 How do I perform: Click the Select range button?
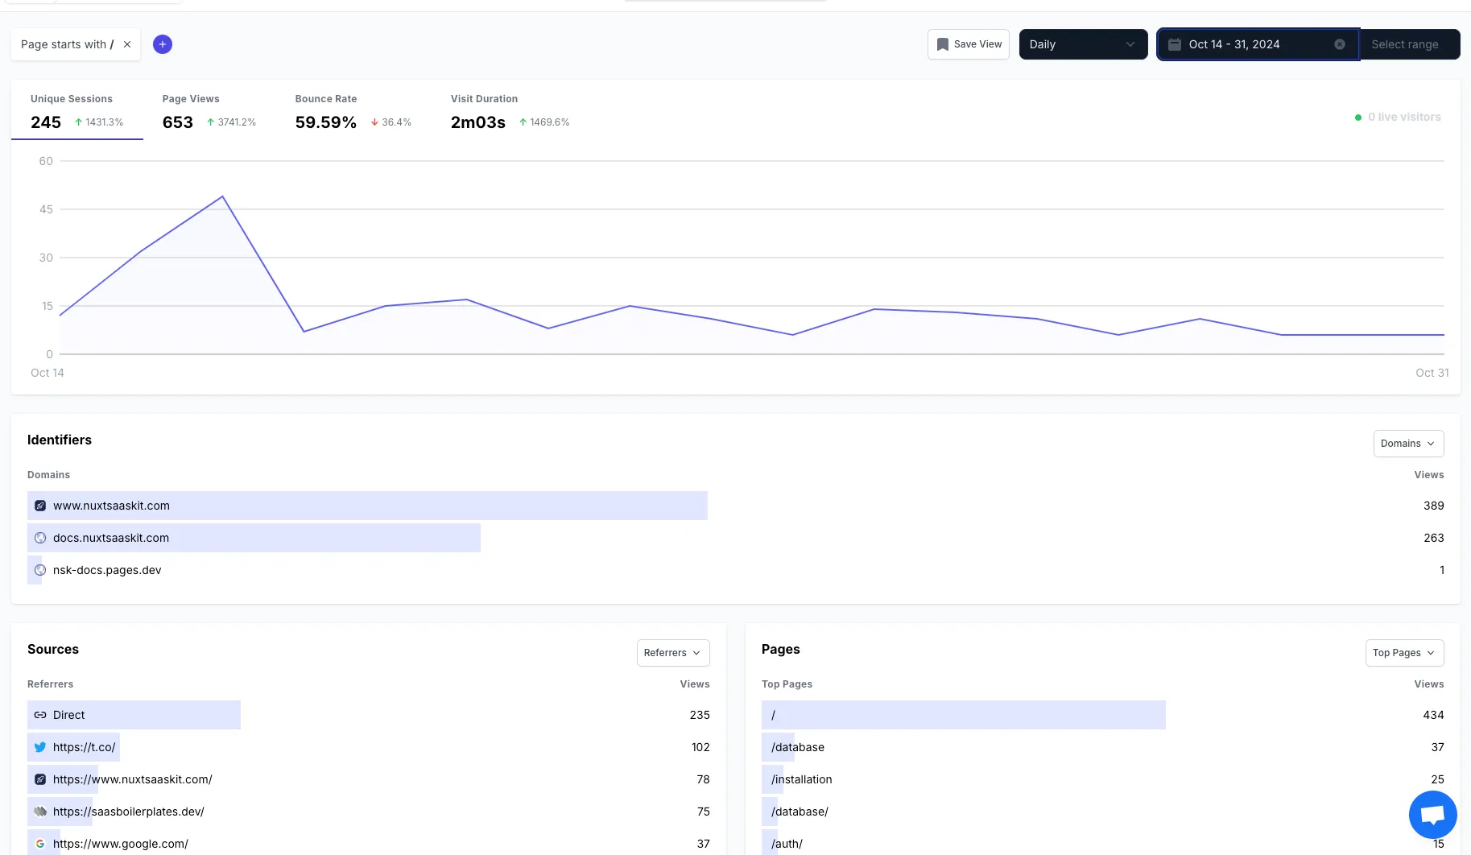(x=1407, y=44)
